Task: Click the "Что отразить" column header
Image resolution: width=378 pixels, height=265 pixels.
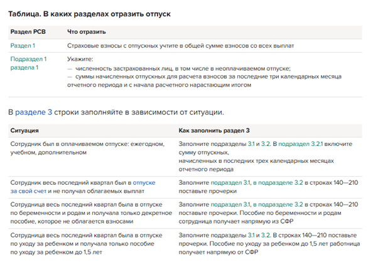Action: point(86,31)
